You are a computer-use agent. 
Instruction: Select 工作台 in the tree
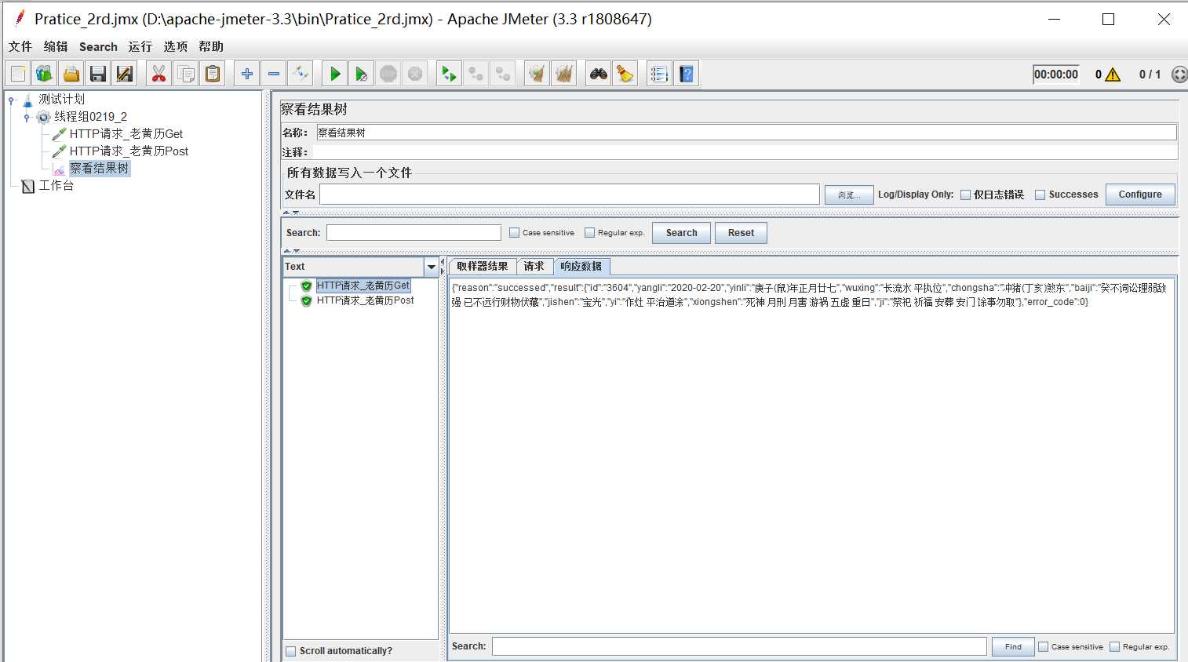coord(56,186)
